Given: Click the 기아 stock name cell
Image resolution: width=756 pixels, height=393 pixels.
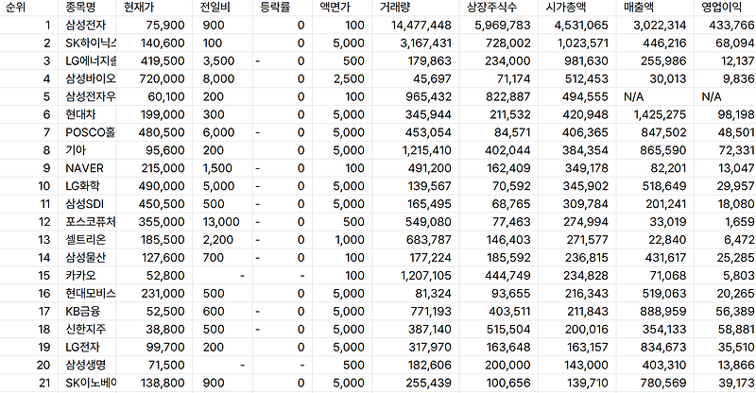Looking at the screenshot, I should [x=87, y=150].
